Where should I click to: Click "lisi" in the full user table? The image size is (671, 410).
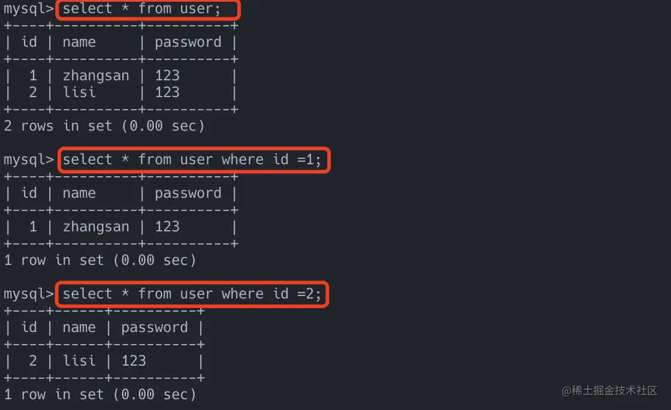click(x=78, y=92)
